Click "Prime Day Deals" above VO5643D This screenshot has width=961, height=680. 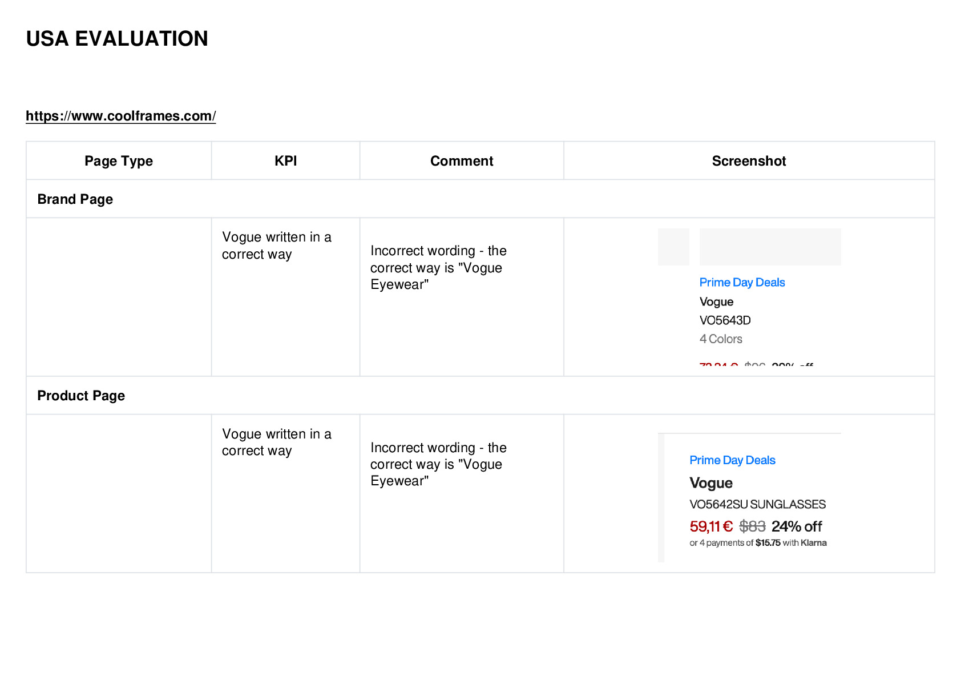[742, 283]
